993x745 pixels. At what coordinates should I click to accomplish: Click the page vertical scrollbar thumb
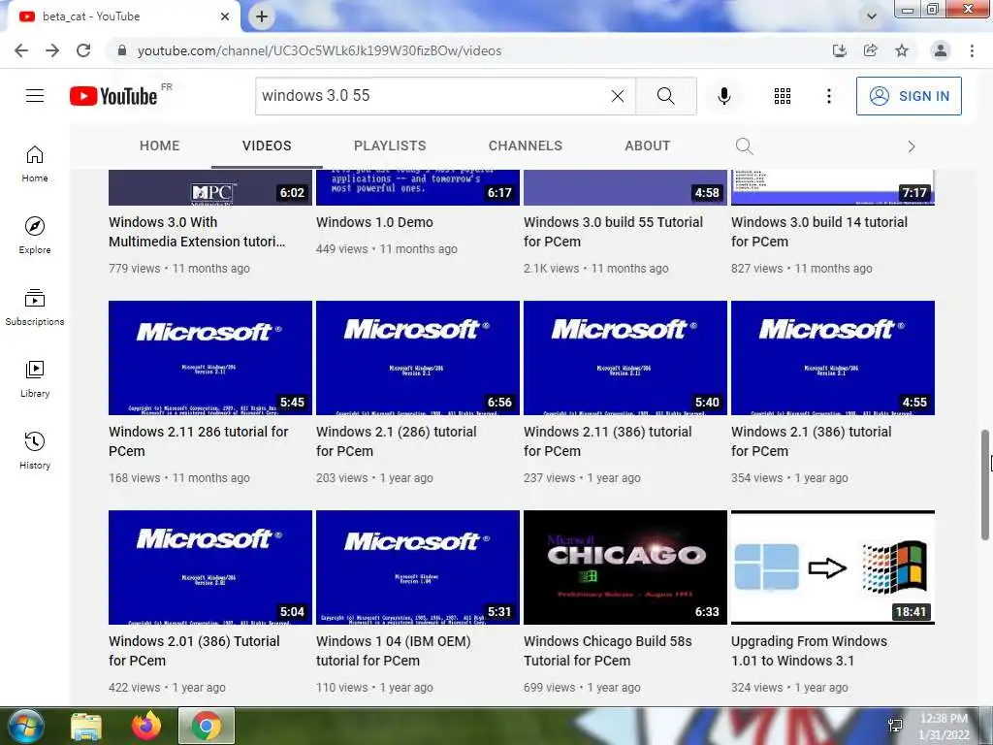tap(985, 485)
